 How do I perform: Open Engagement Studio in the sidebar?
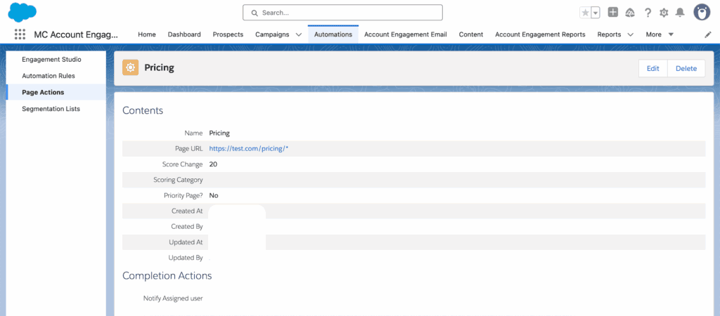point(51,59)
